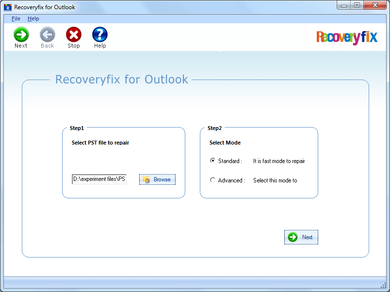Click the Recoveryfix logo at top right
The image size is (390, 292).
click(x=347, y=37)
